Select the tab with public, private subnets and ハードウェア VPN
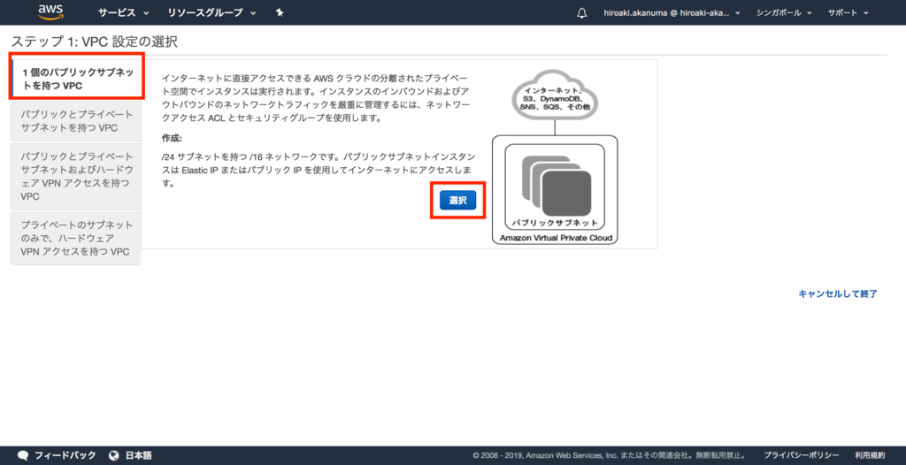Viewport: 906px width, 465px height. click(x=76, y=176)
